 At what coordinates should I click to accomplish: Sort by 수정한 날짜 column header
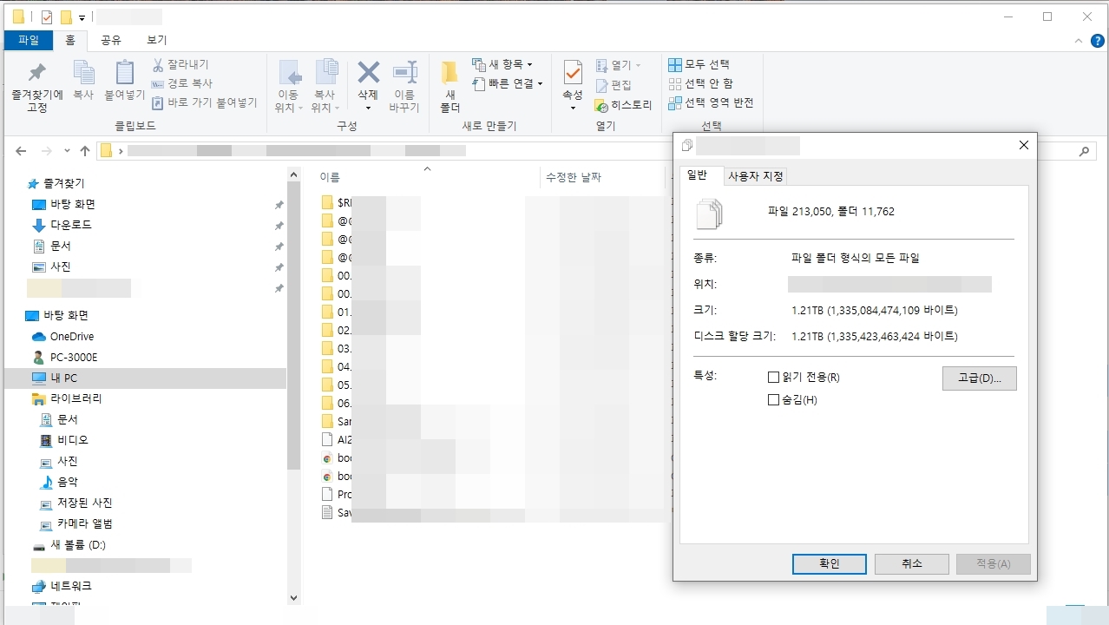tap(573, 177)
